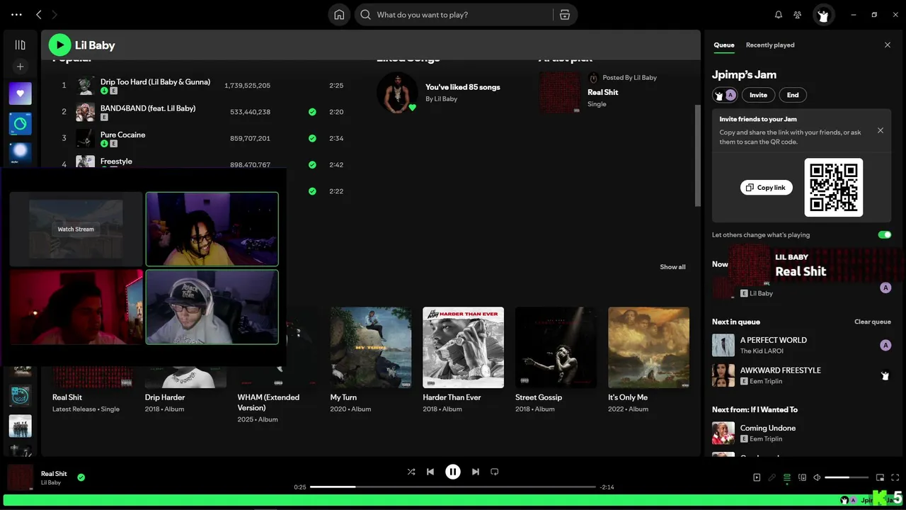The width and height of the screenshot is (906, 510).
Task: Toggle saved checkmark on Pure Cocaine row
Action: click(312, 138)
